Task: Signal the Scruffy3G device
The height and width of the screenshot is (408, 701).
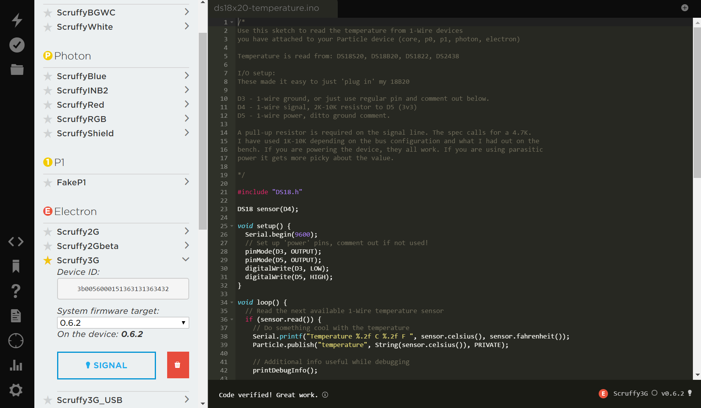Action: pos(107,365)
